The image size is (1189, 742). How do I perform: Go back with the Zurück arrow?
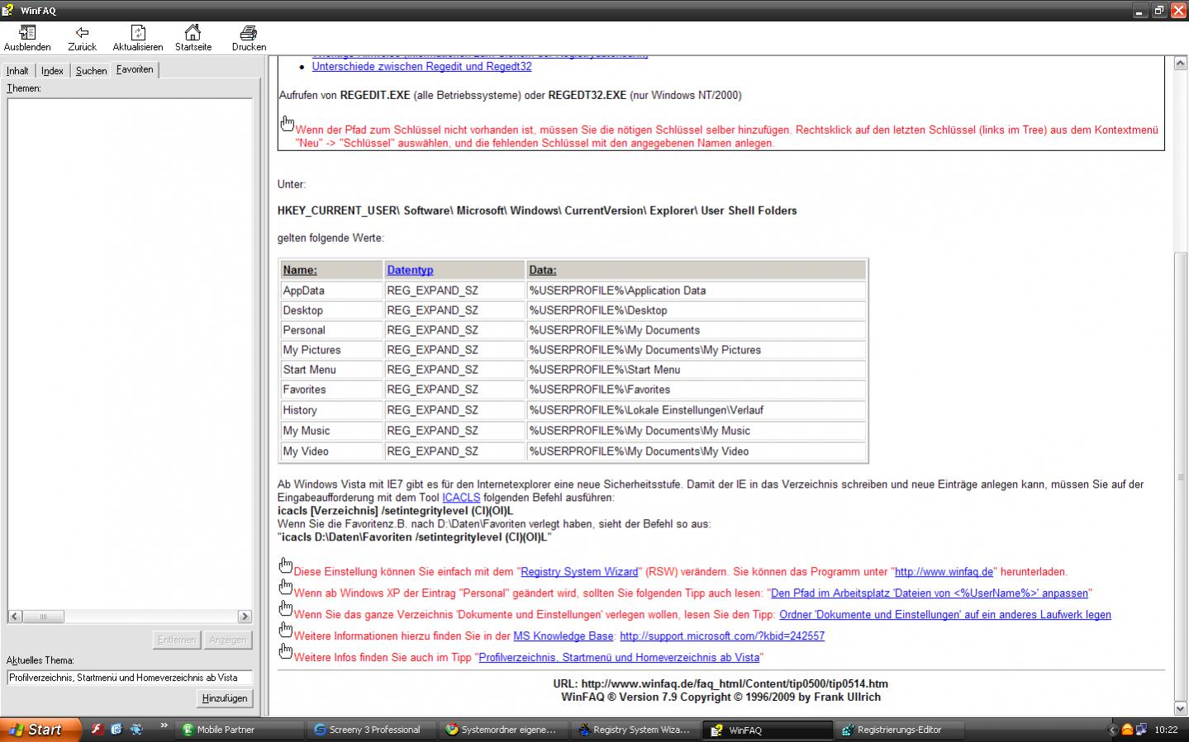point(82,38)
